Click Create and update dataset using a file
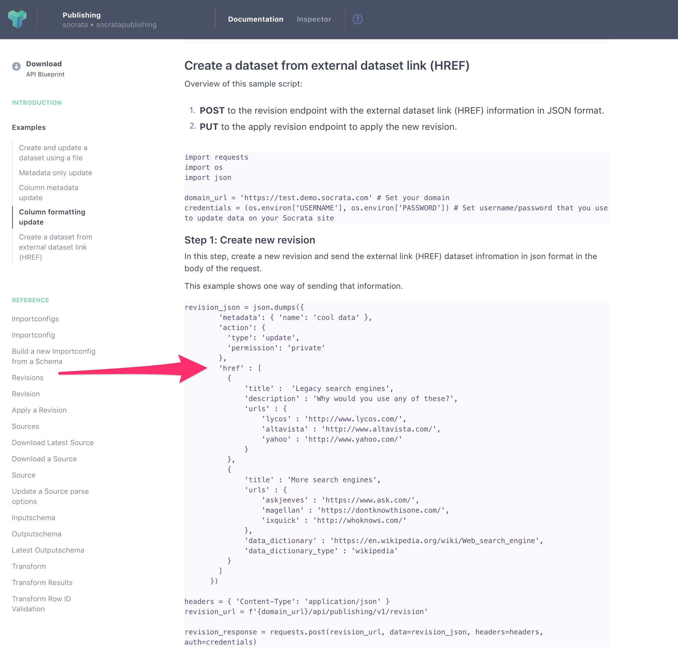678x654 pixels. click(54, 152)
